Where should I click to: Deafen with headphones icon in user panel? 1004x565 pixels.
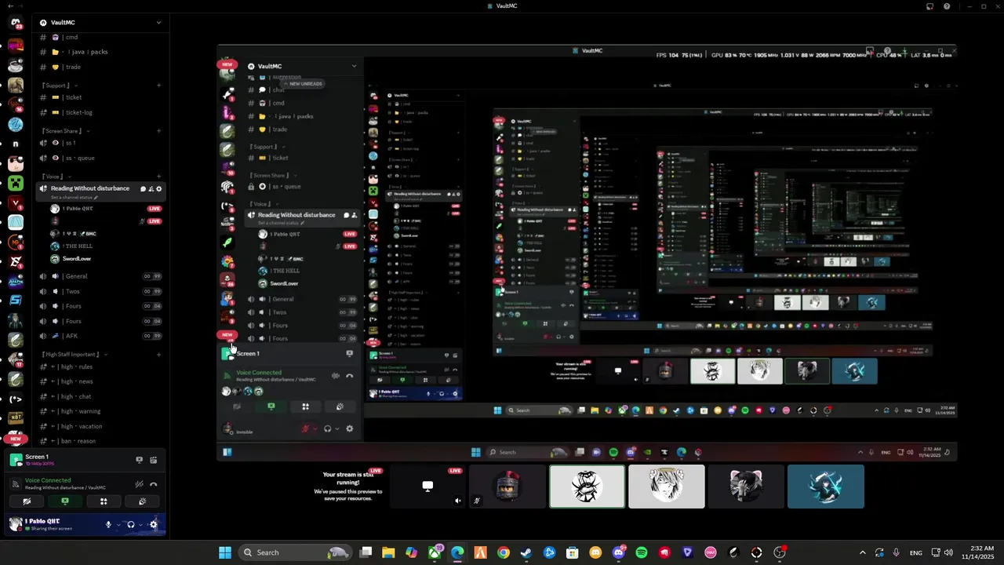pyautogui.click(x=131, y=524)
